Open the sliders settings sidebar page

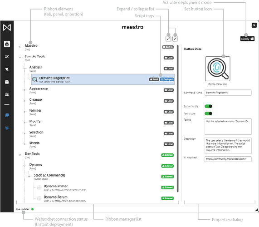tap(7, 94)
